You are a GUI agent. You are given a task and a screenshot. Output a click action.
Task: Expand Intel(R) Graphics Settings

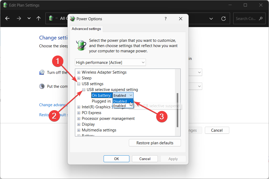(x=79, y=107)
